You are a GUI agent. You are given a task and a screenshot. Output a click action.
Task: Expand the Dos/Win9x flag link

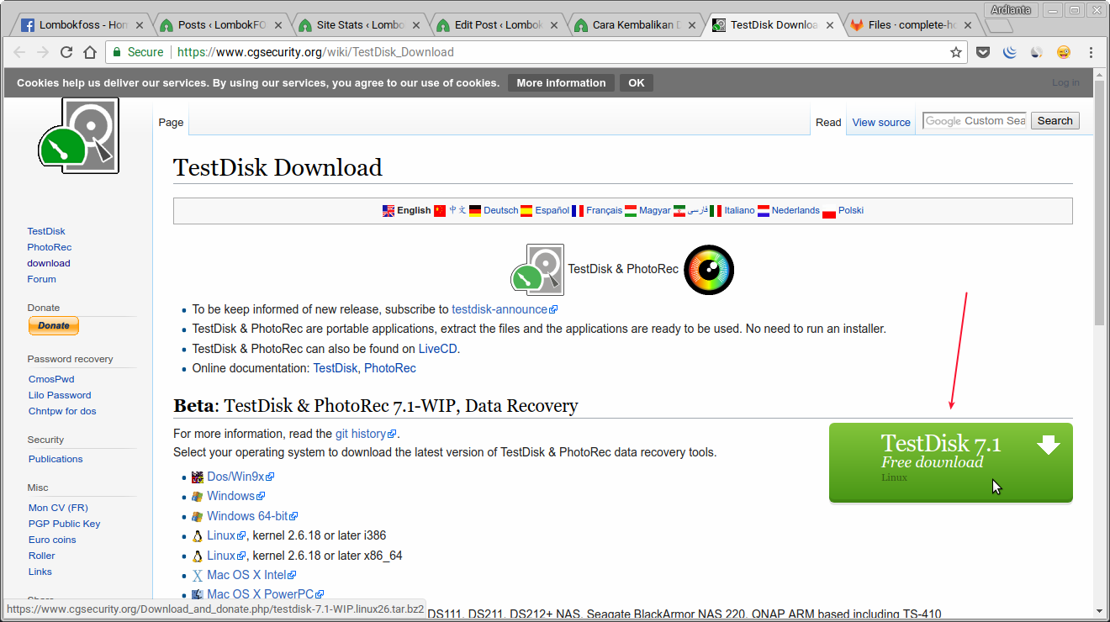coord(197,476)
